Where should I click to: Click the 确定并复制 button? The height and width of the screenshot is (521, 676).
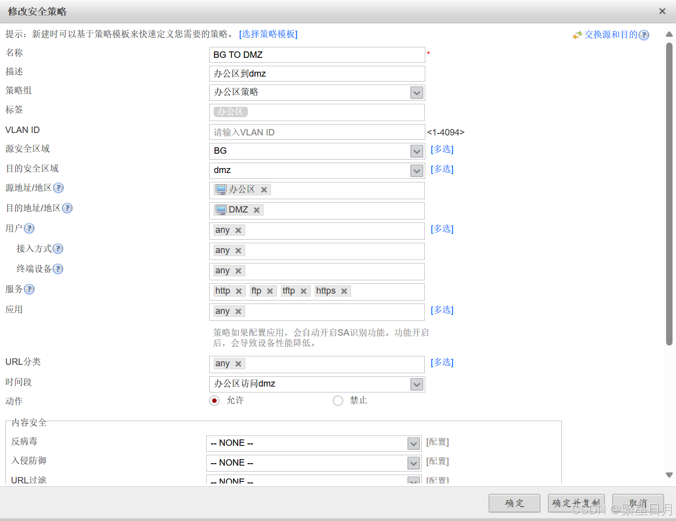coord(576,503)
